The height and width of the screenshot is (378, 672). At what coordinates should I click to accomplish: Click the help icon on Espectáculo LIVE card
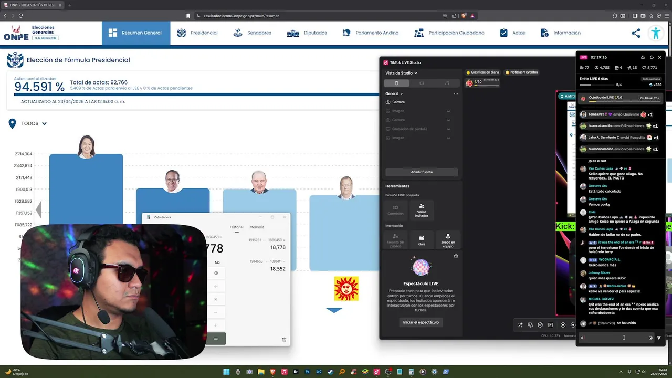pyautogui.click(x=456, y=256)
